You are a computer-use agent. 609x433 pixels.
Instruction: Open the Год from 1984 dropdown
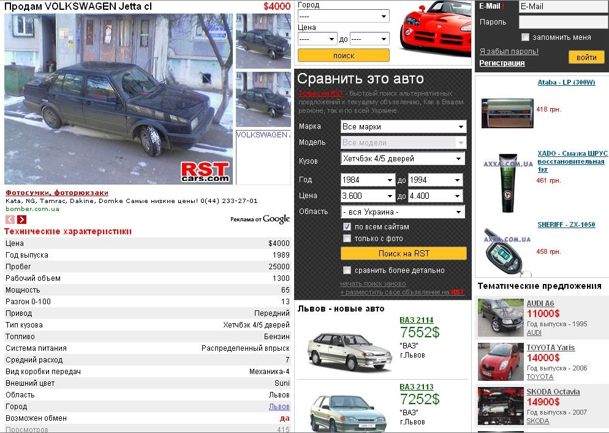pos(368,180)
